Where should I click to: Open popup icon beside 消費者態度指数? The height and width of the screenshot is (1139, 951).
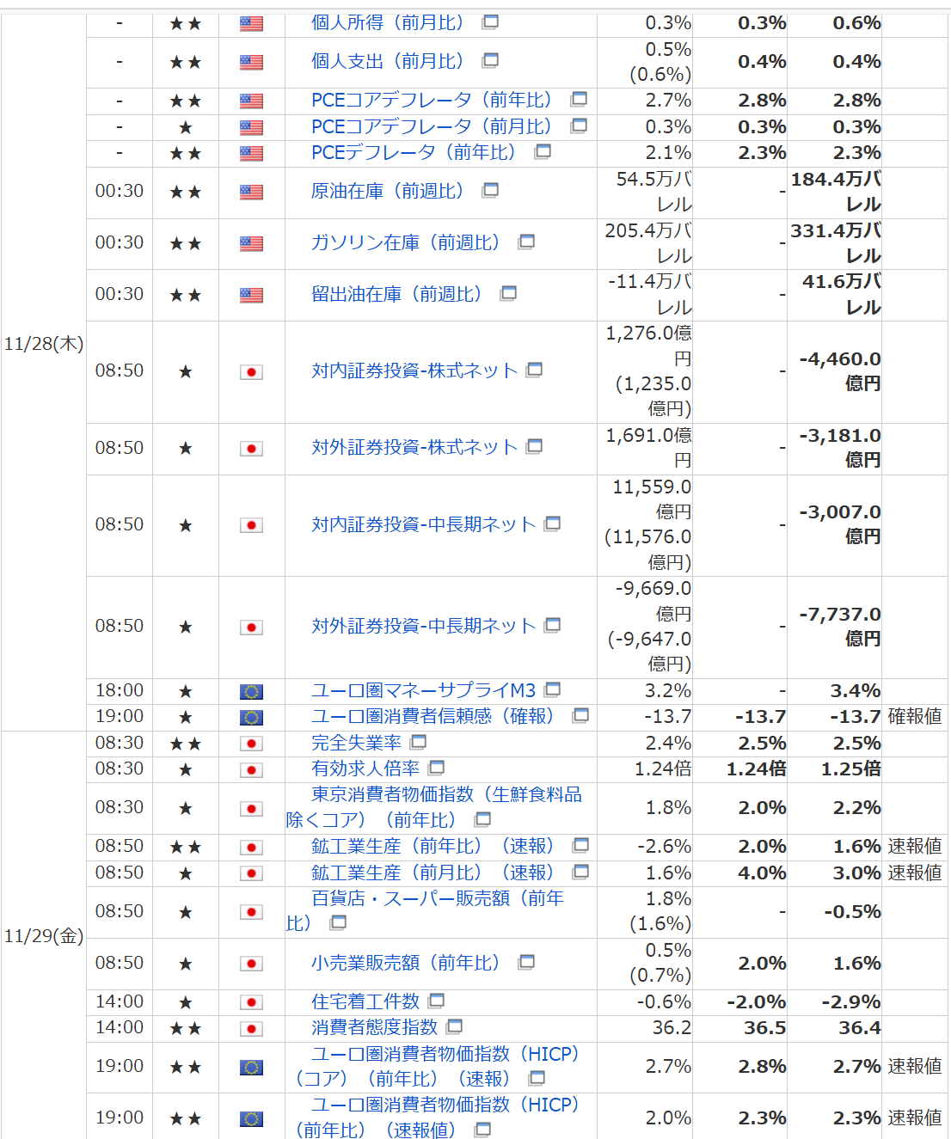(x=455, y=1026)
